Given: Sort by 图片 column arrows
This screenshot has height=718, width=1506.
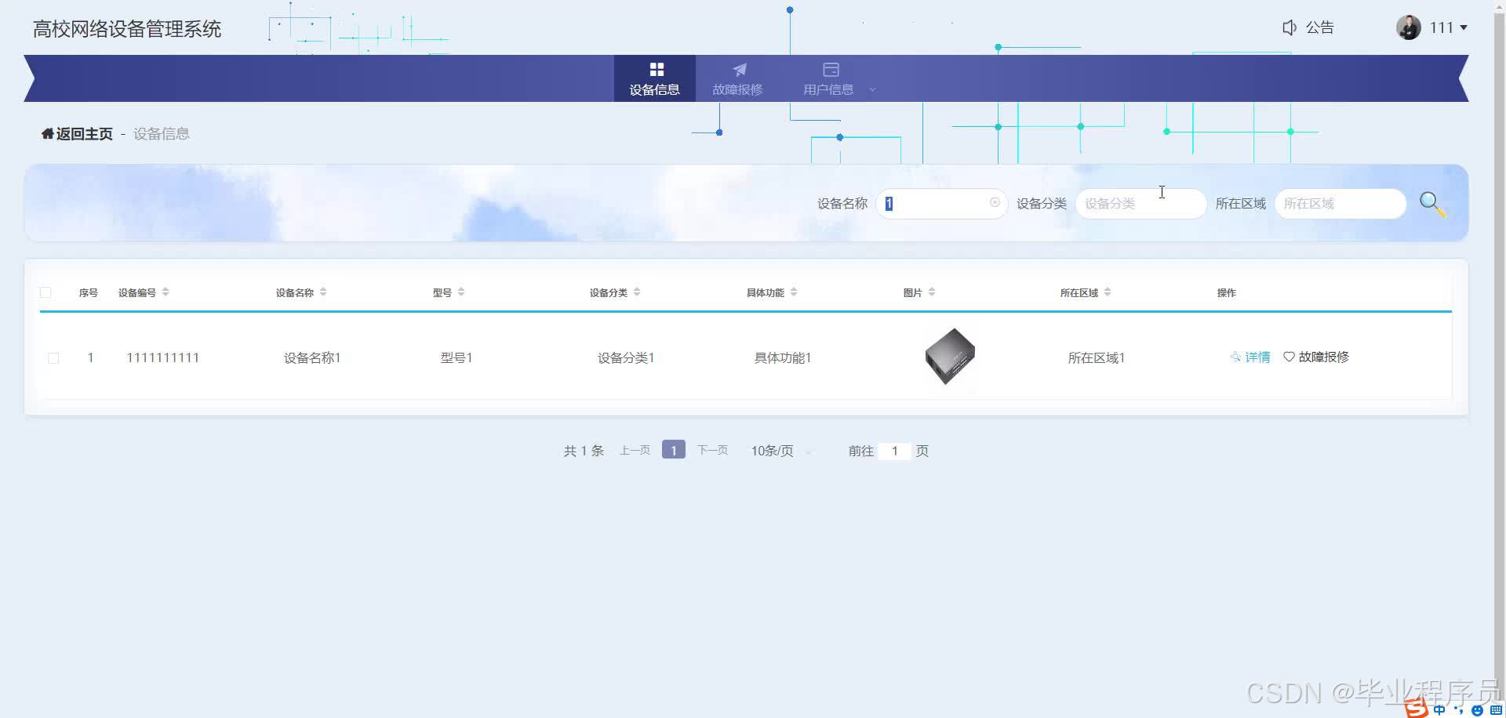Looking at the screenshot, I should (932, 292).
